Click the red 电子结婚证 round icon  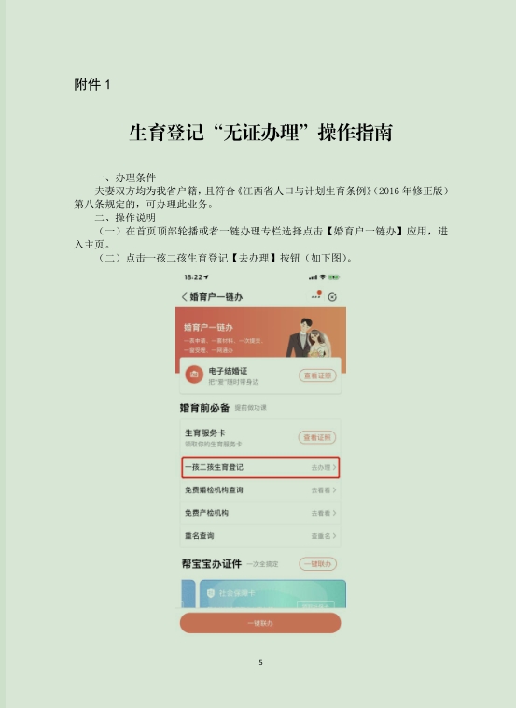tap(194, 375)
